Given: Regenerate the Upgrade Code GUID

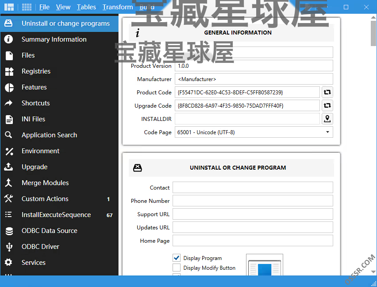Looking at the screenshot, I should click(x=327, y=105).
